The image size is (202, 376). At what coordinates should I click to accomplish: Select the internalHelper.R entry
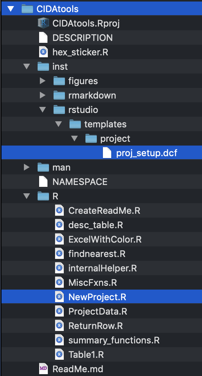point(102,268)
